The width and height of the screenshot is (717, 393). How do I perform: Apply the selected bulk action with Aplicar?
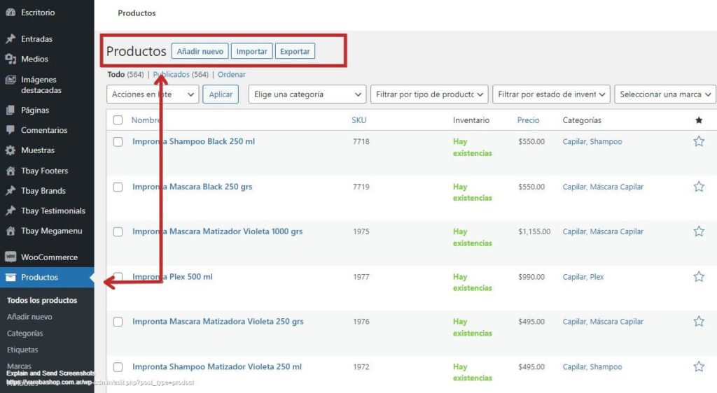221,94
